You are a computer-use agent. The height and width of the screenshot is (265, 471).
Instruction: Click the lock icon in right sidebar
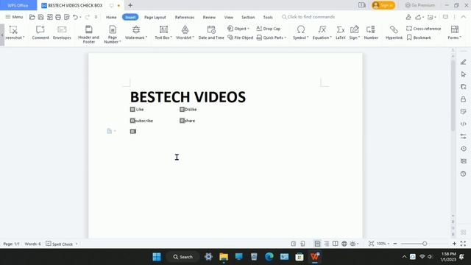click(463, 99)
